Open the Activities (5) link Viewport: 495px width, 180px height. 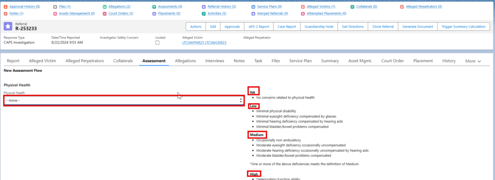(x=217, y=14)
